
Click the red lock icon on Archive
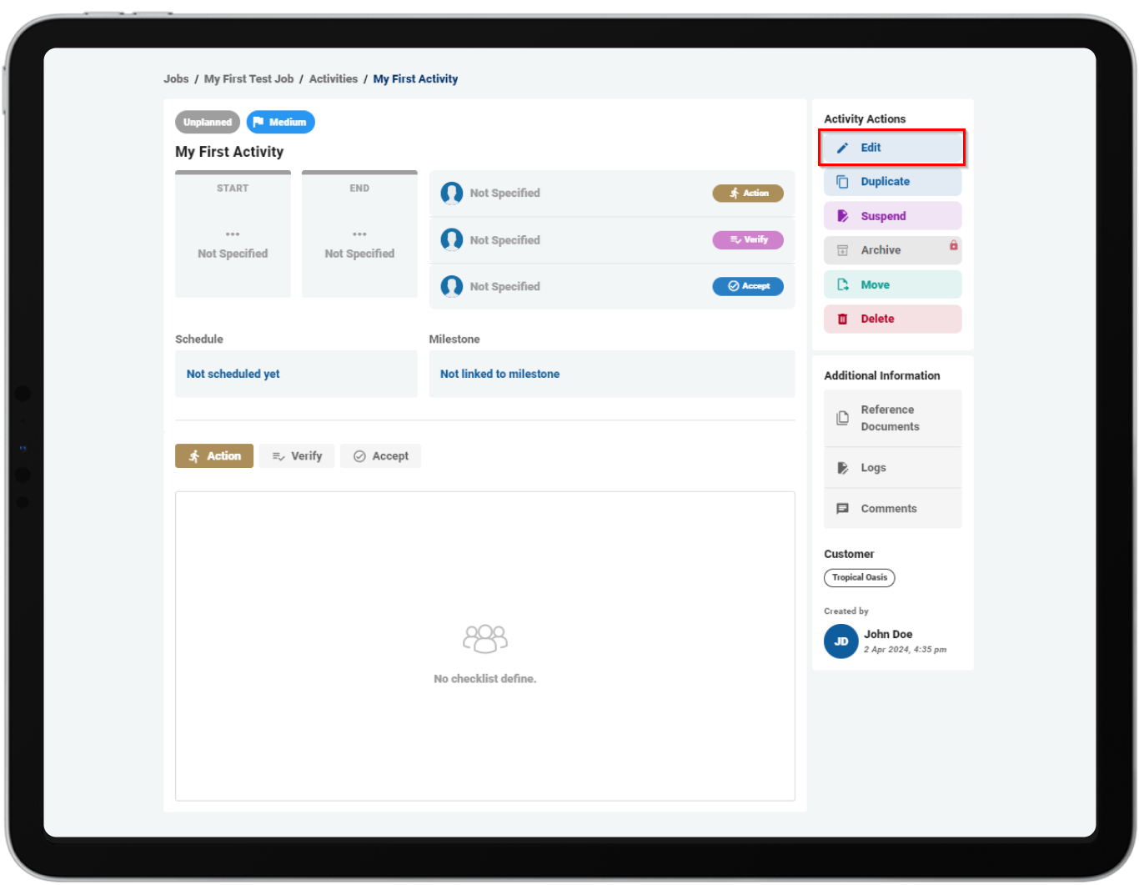coord(953,245)
